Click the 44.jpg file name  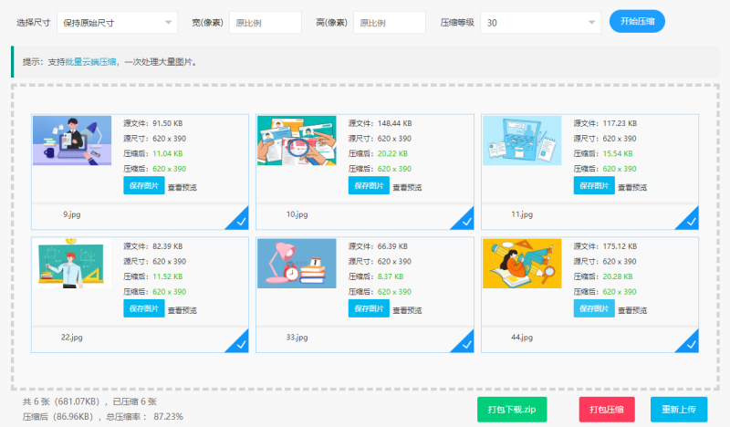point(522,338)
